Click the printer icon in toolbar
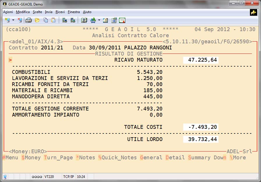The image size is (261, 182). (x=28, y=20)
